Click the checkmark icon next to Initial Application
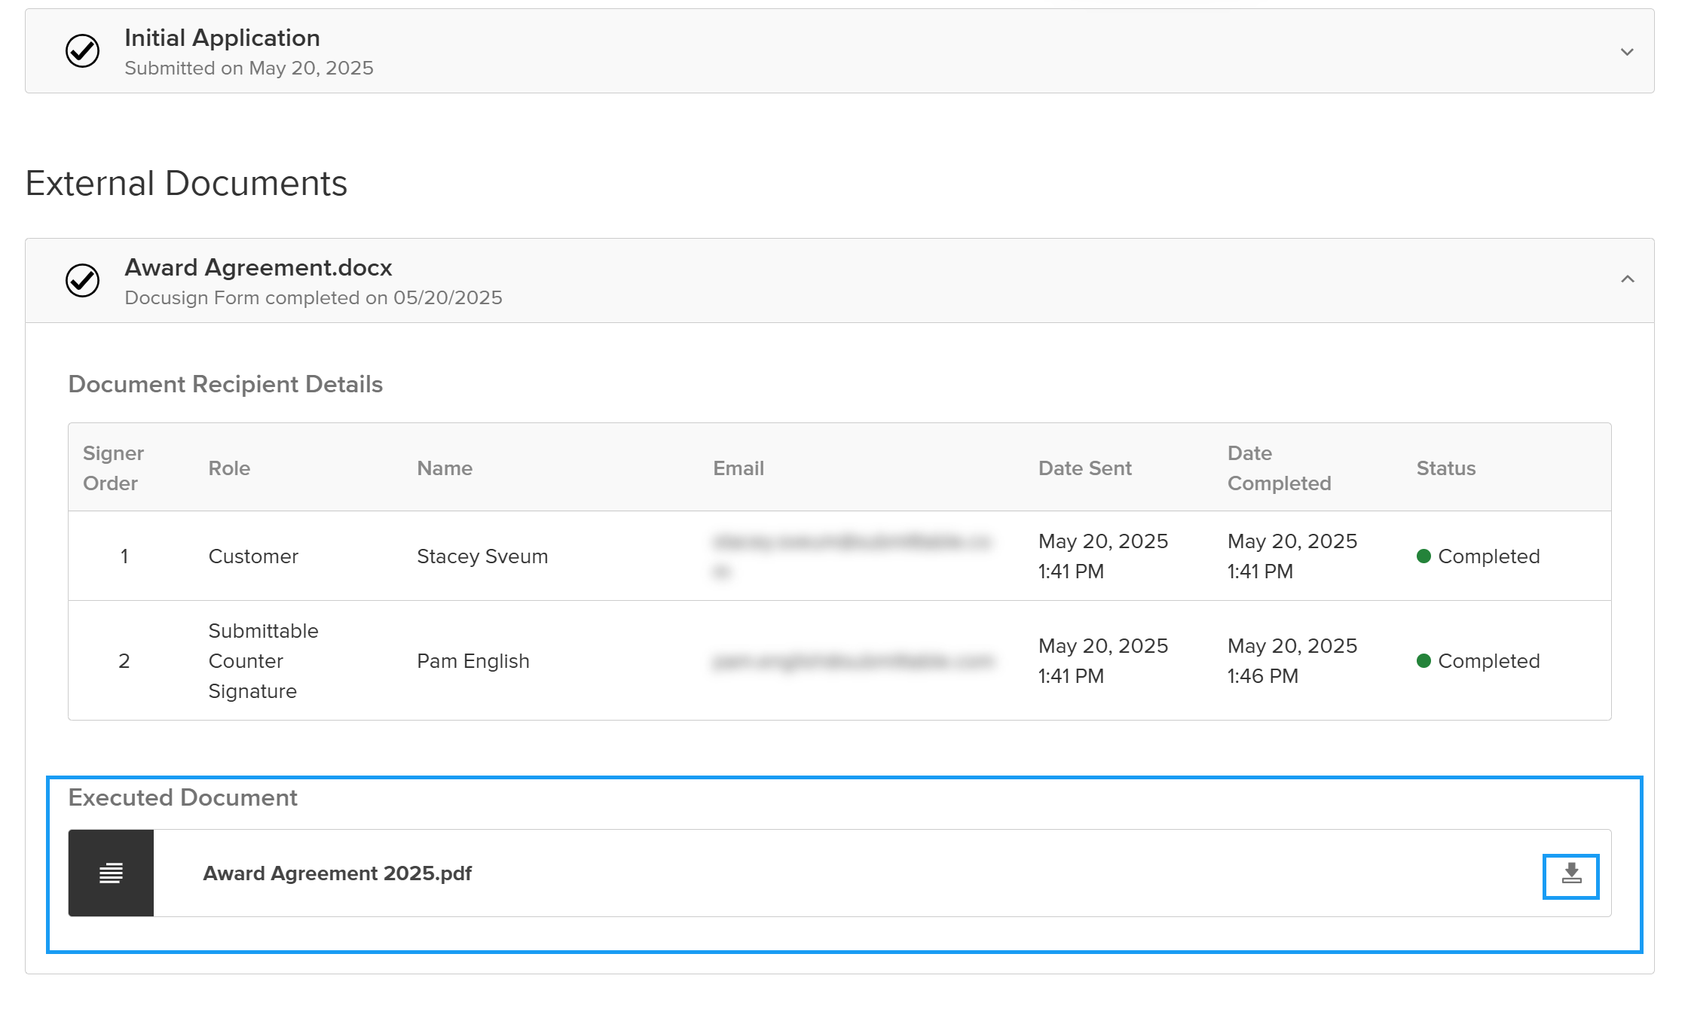1688x1018 pixels. point(83,51)
